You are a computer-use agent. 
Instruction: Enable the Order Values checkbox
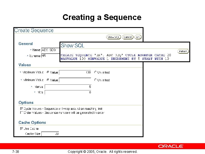(x=22, y=112)
